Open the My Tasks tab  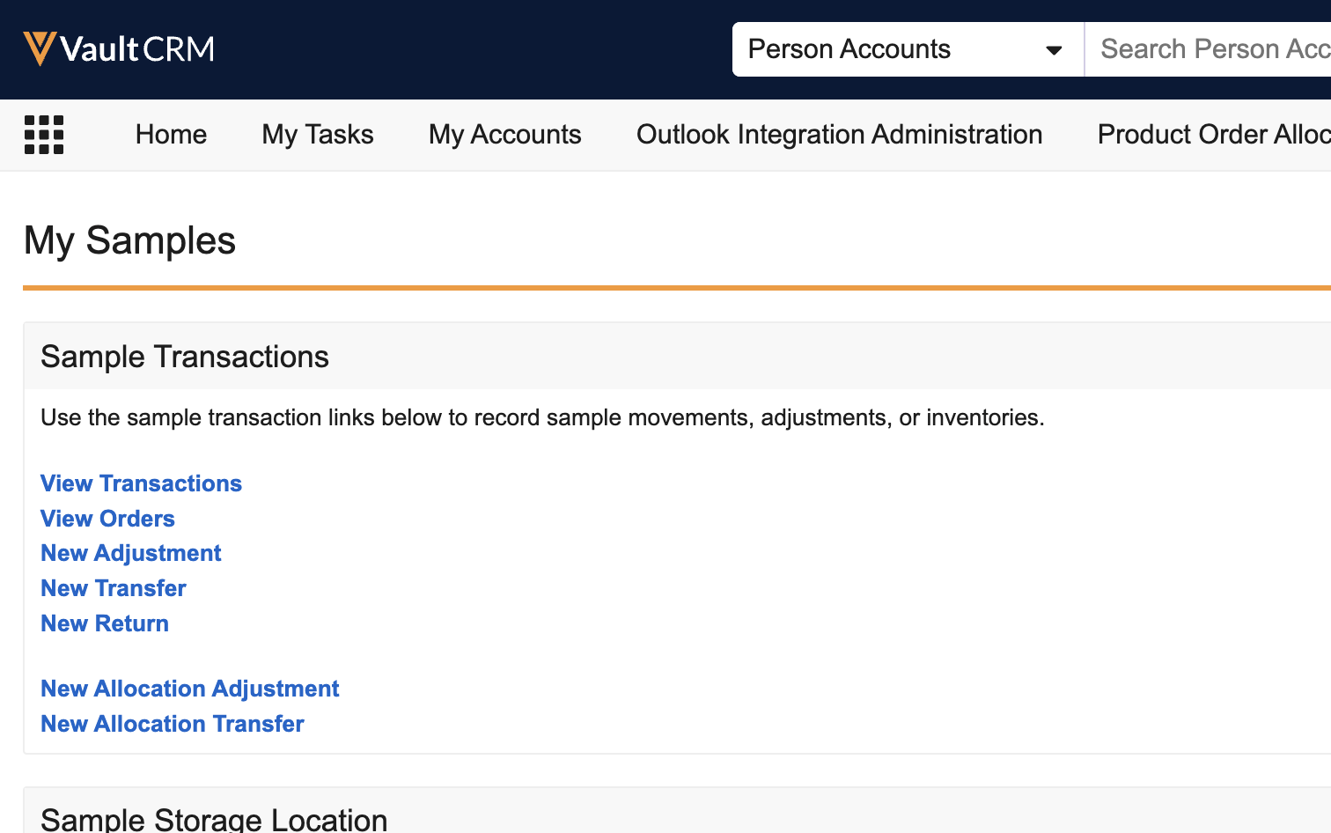(318, 135)
